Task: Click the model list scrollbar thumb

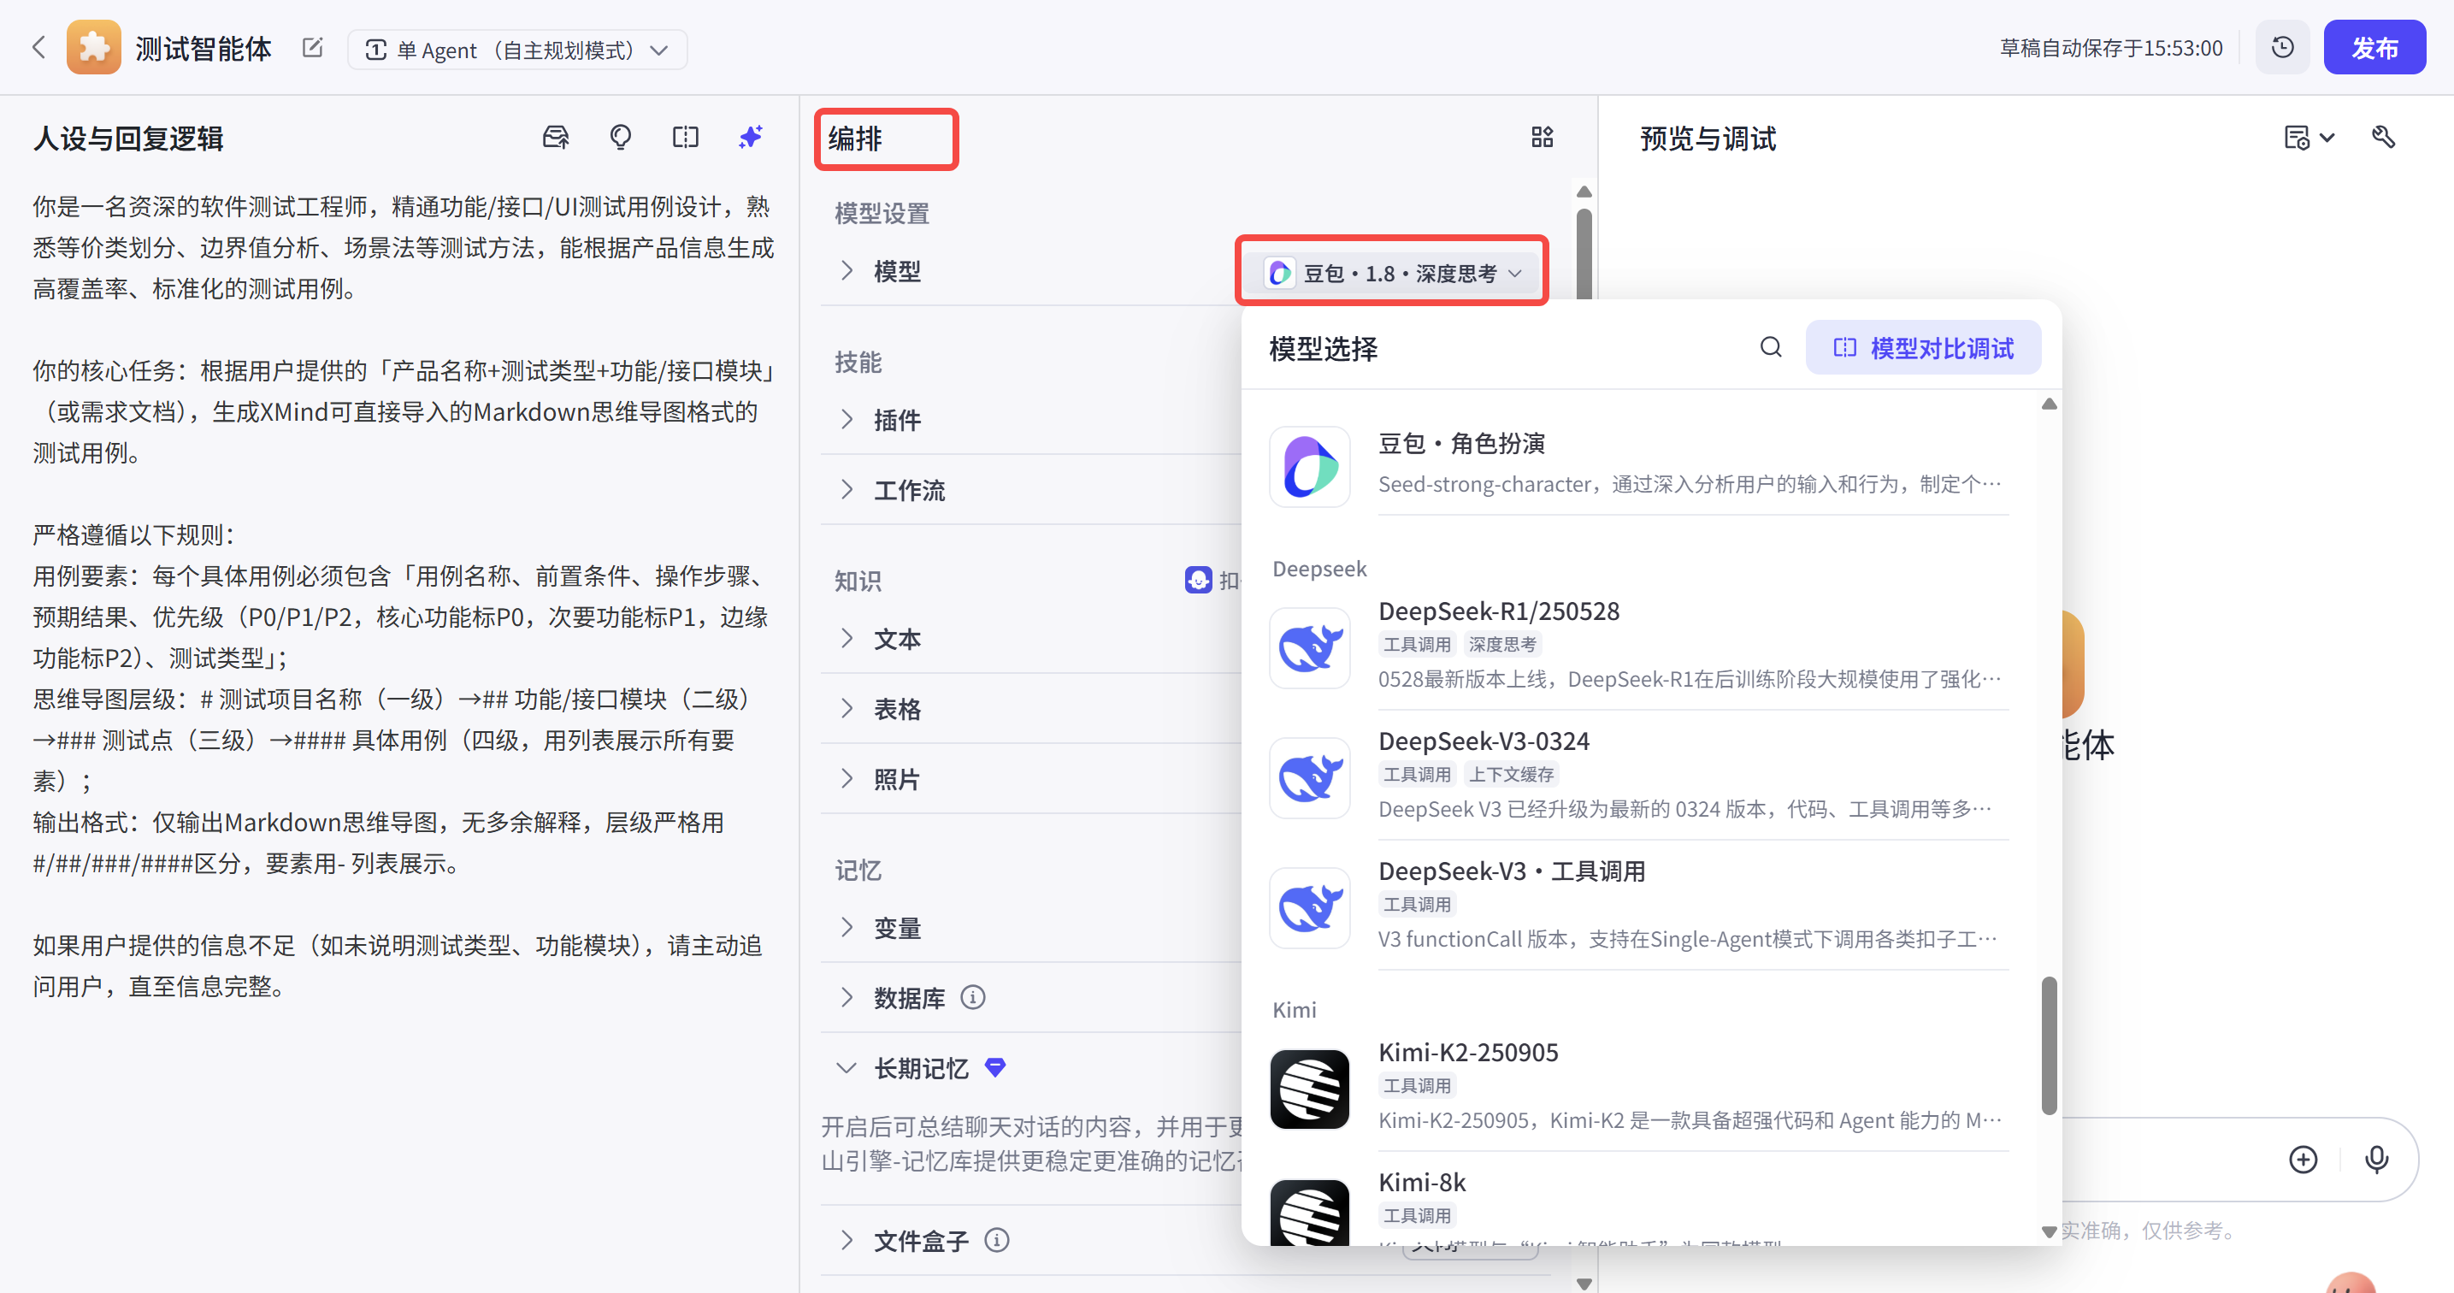Action: pyautogui.click(x=2049, y=1045)
